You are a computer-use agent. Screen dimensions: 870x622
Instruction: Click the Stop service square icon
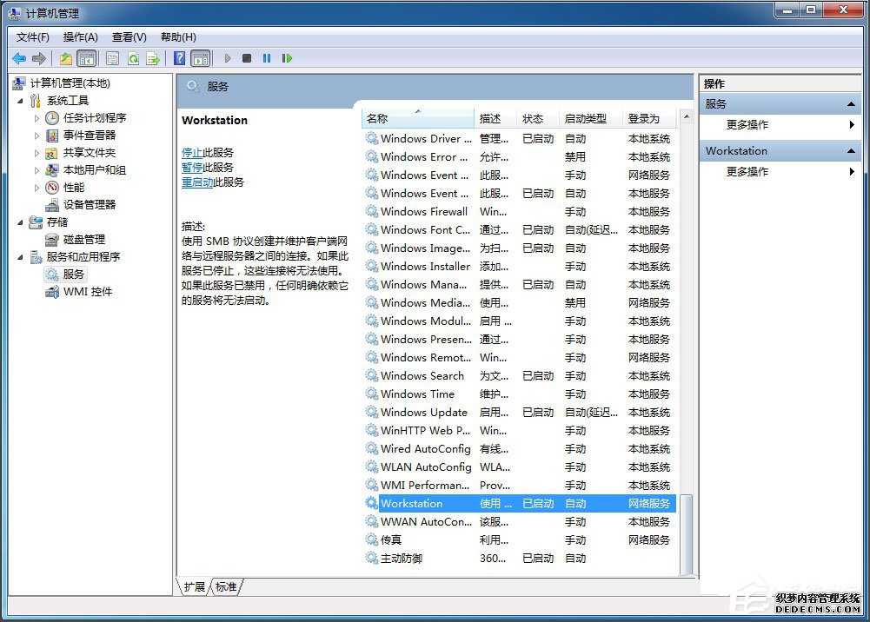point(247,58)
